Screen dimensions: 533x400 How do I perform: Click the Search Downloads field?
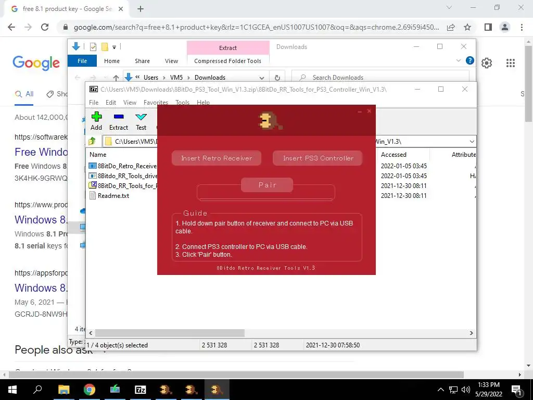(x=380, y=78)
